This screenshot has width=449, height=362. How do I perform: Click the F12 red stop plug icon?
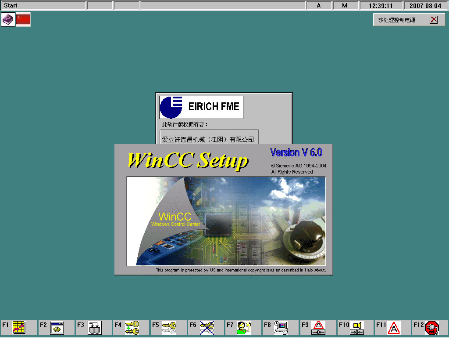tap(432, 328)
